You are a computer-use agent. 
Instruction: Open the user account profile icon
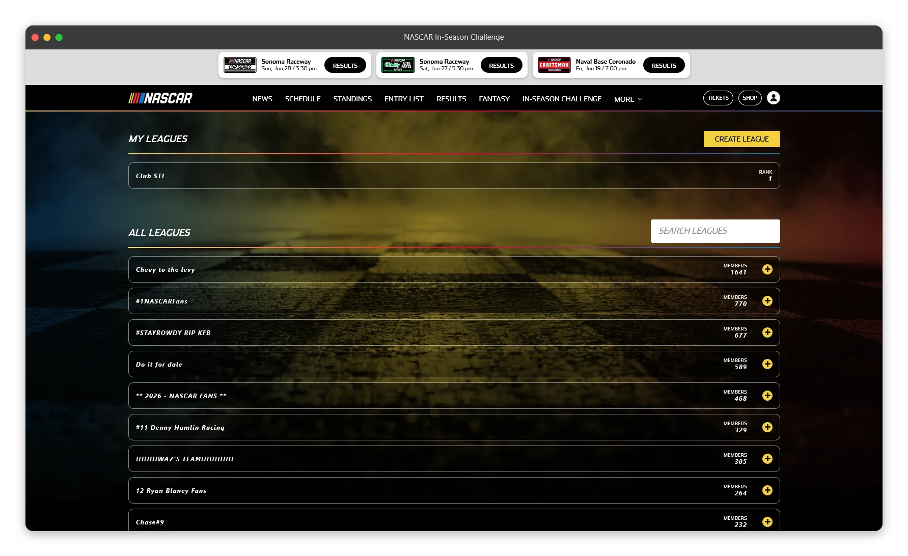(773, 98)
